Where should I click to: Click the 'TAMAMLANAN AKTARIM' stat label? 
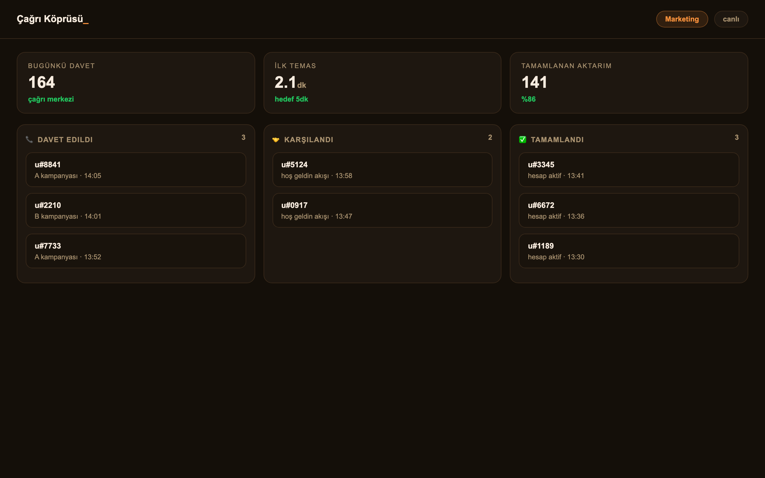pos(566,66)
